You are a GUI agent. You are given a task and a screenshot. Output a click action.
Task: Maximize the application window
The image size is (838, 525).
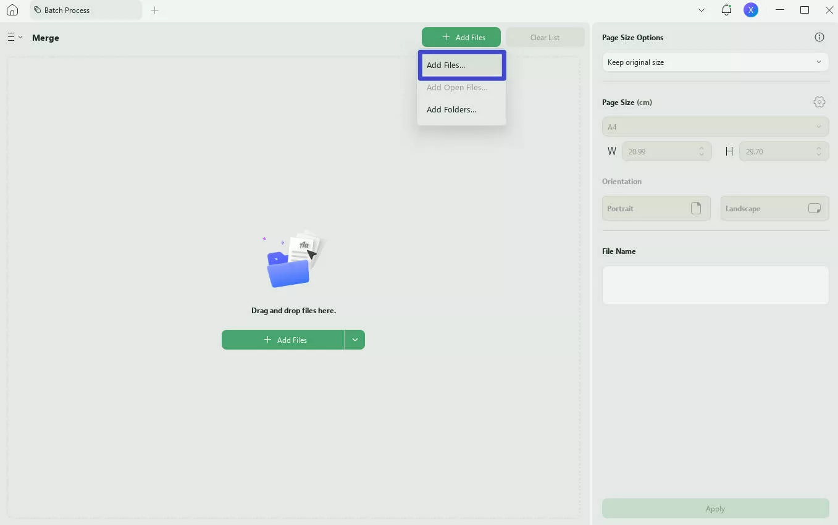(x=805, y=10)
